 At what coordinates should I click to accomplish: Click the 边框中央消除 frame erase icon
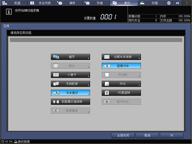click(107, 57)
